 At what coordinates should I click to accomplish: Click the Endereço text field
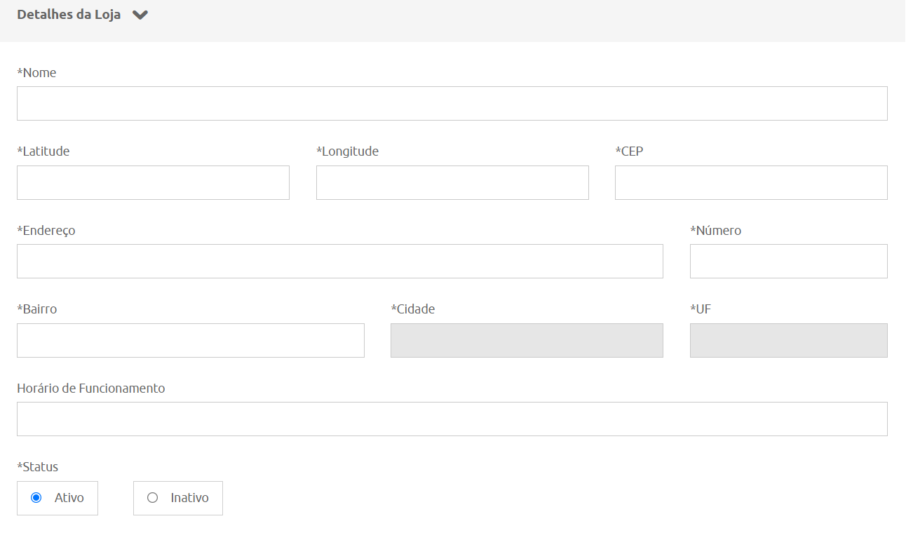(339, 262)
